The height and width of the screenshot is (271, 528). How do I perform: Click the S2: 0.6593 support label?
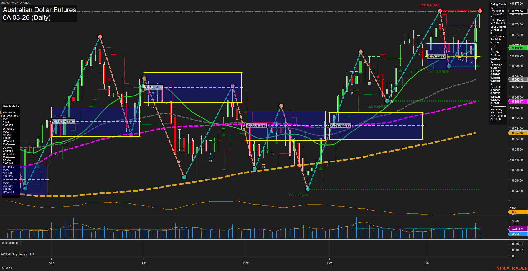pyautogui.click(x=376, y=106)
